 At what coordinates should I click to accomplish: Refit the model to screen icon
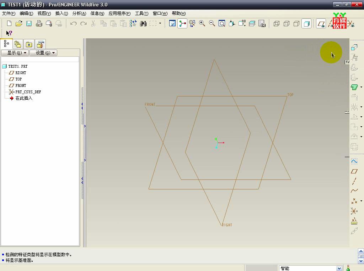click(x=222, y=23)
